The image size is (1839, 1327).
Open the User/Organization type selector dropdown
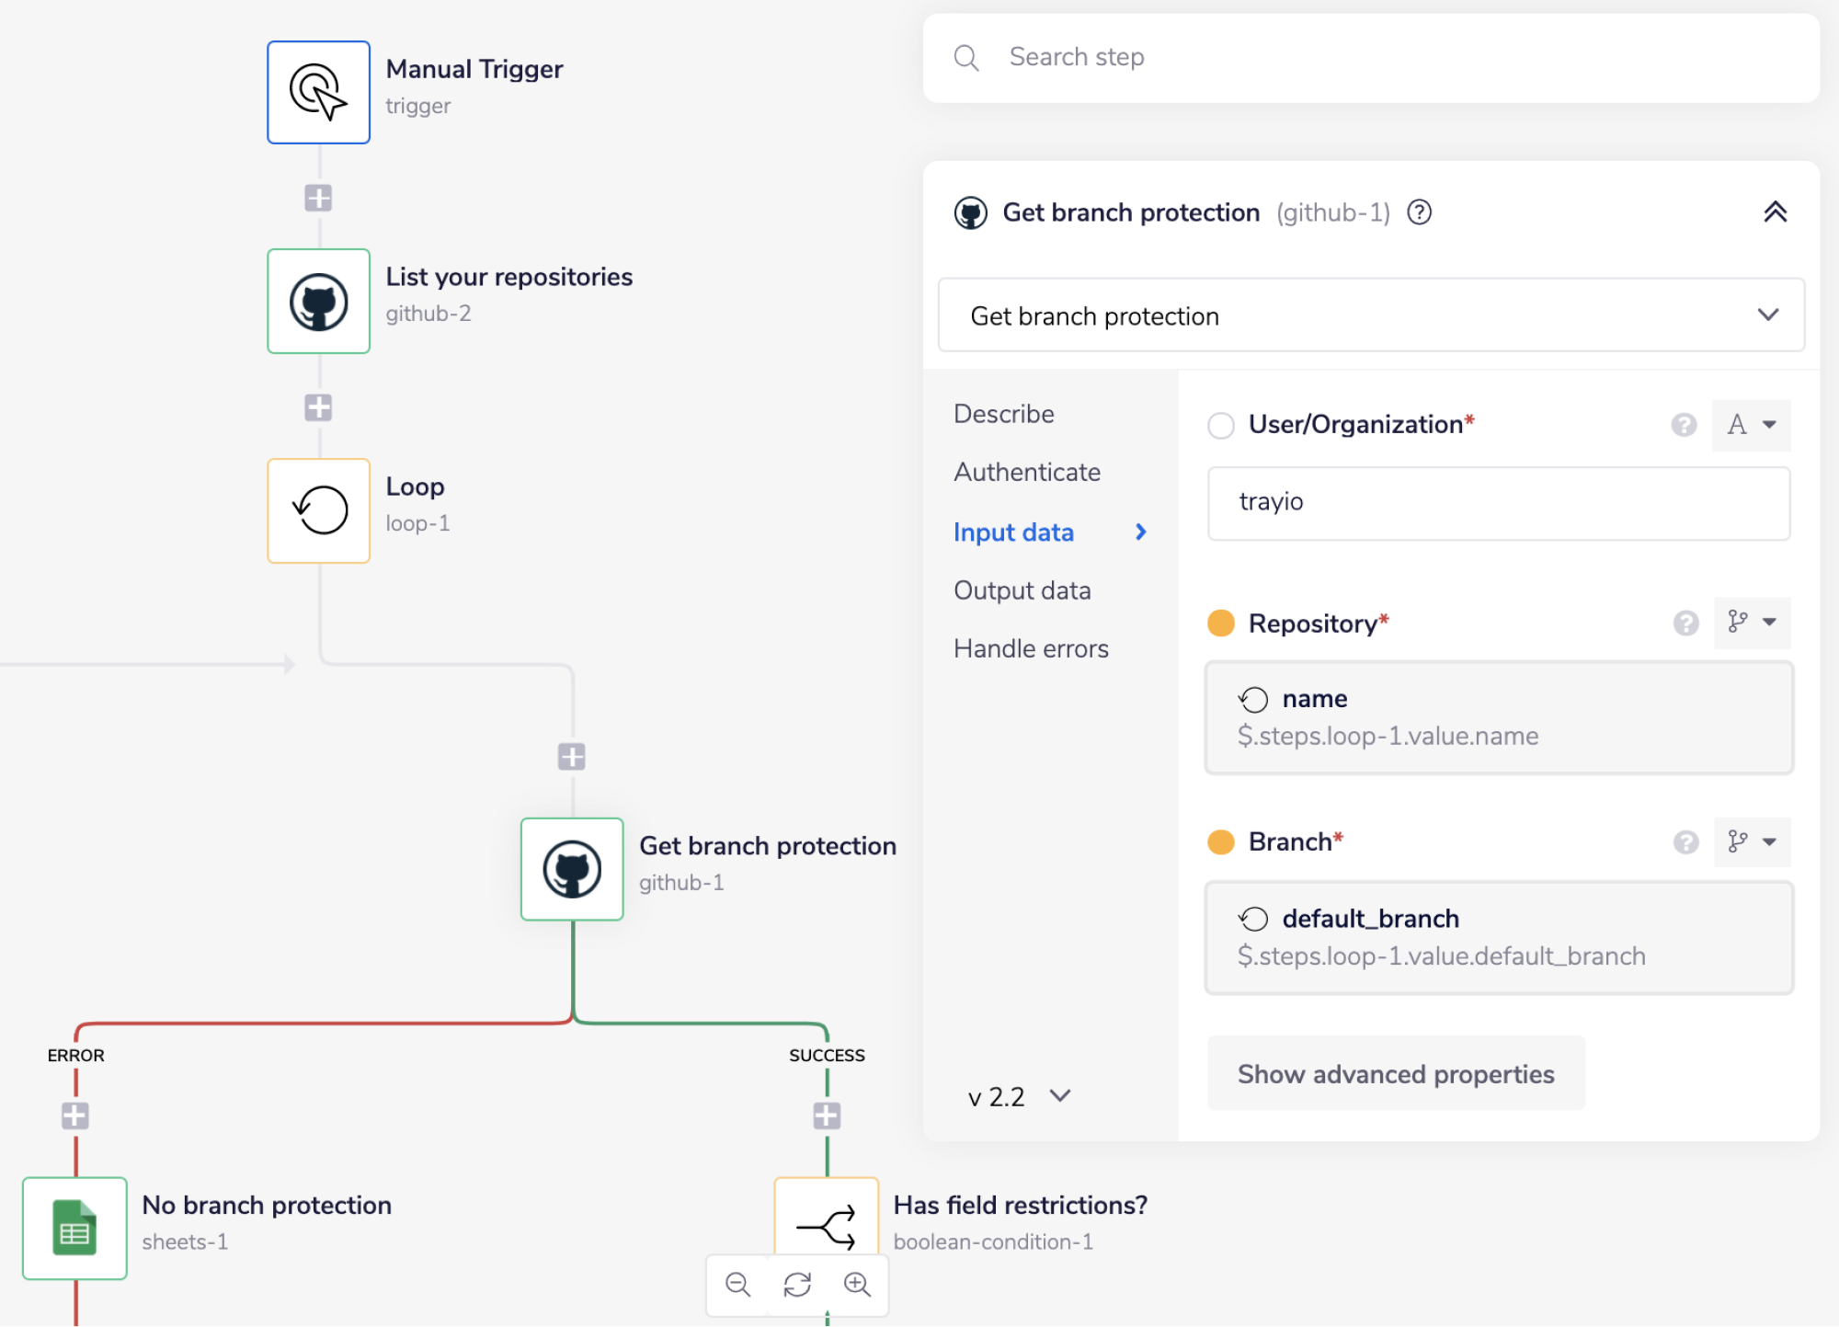click(x=1751, y=425)
